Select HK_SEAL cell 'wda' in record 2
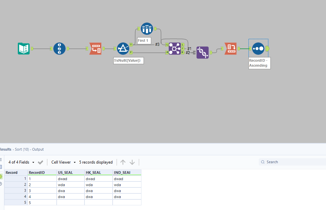This screenshot has height=210, width=326. [x=98, y=185]
